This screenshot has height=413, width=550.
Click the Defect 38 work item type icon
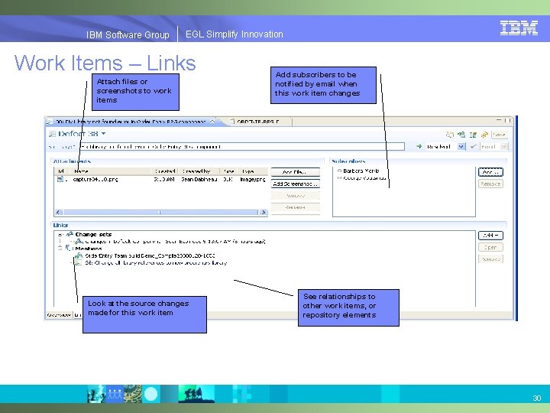tap(52, 134)
